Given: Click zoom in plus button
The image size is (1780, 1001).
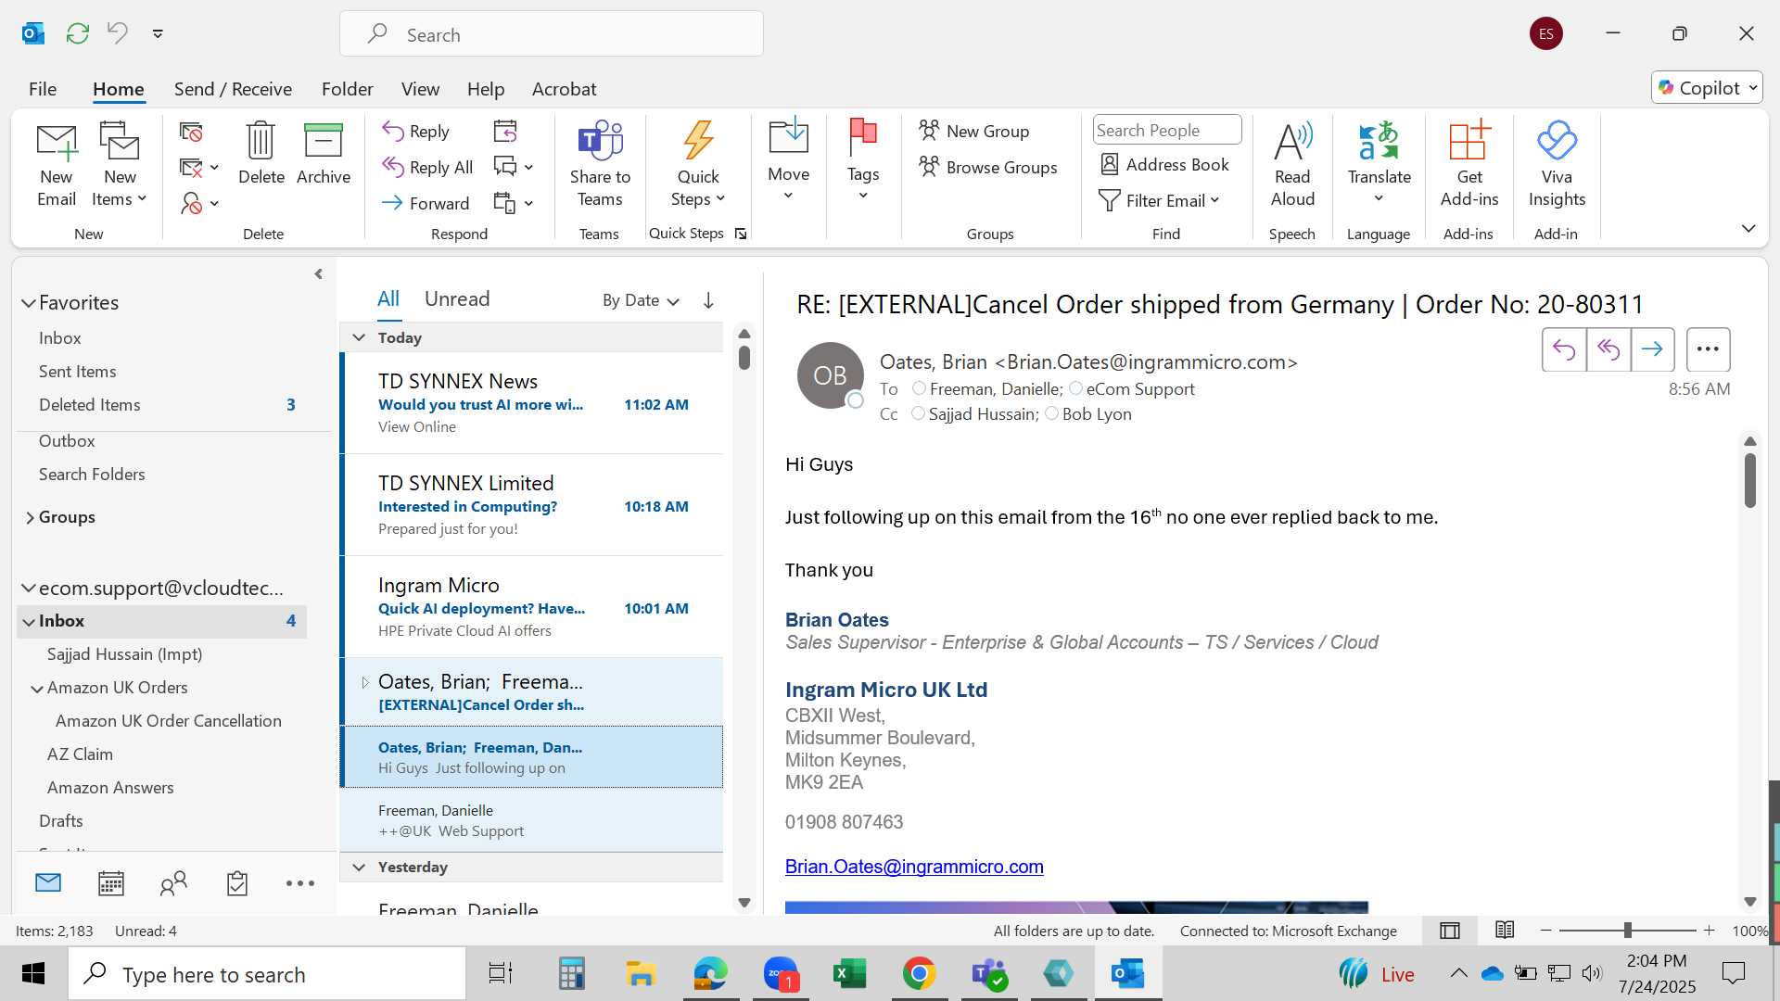Looking at the screenshot, I should click(x=1710, y=930).
